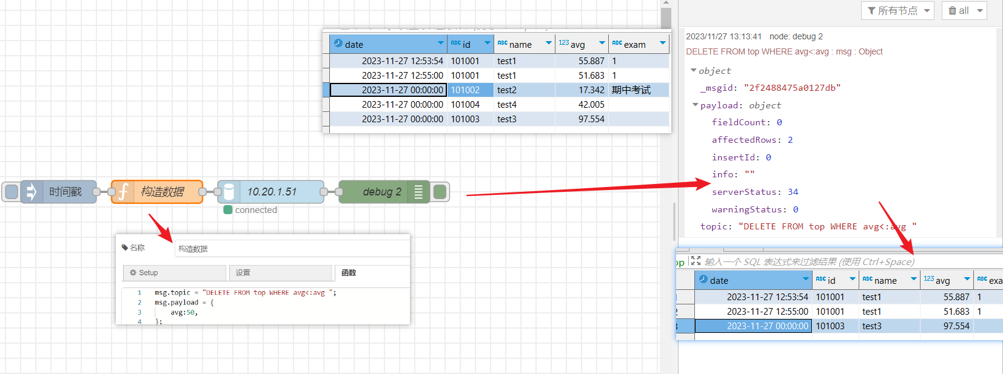Click the expand panel icon beside SQL filter
Viewport: 1003px width, 374px height.
coord(696,261)
